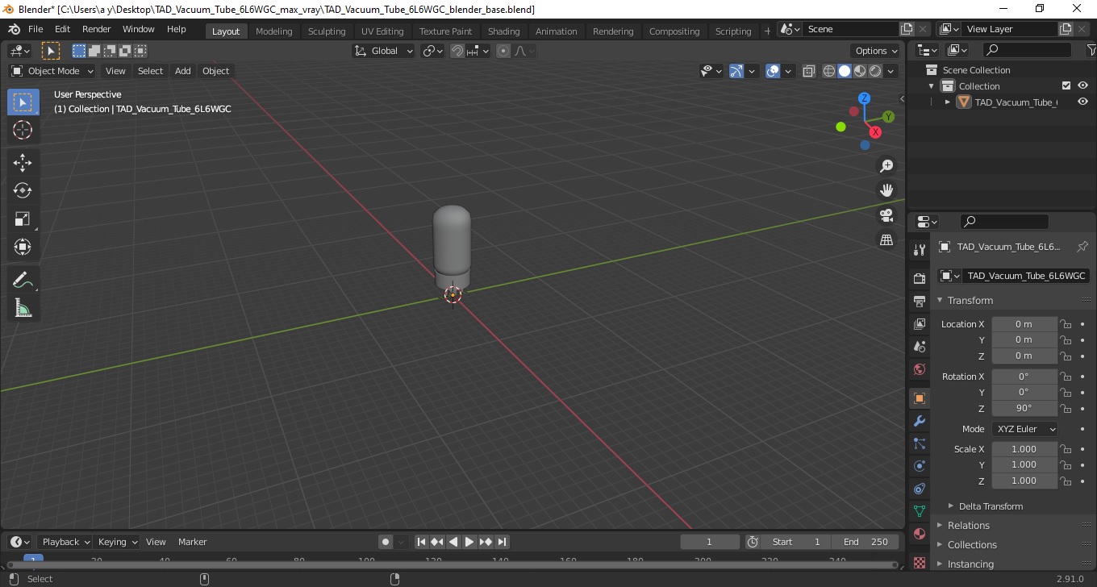Screen dimensions: 1097x587
Task: Choose the Rotate tool
Action: (x=23, y=190)
